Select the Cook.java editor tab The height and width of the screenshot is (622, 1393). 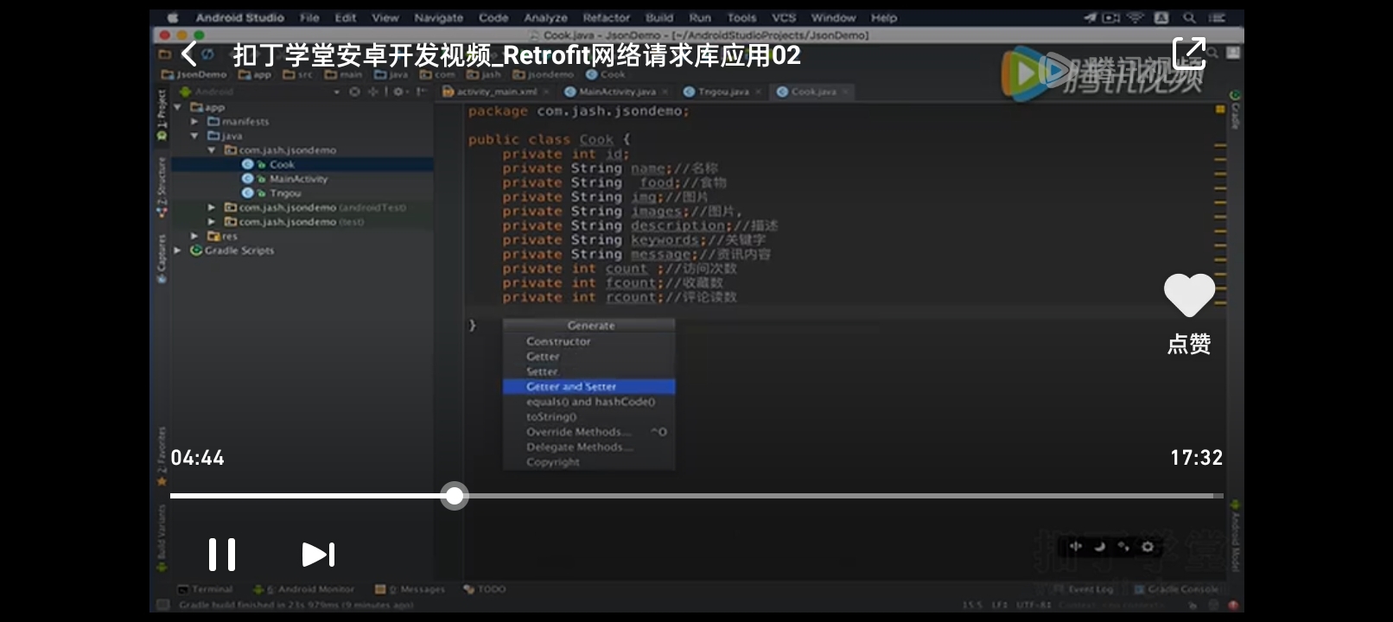[x=813, y=92]
